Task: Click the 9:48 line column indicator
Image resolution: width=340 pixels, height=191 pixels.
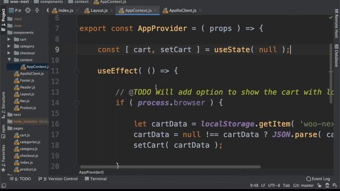Action: coord(254,185)
